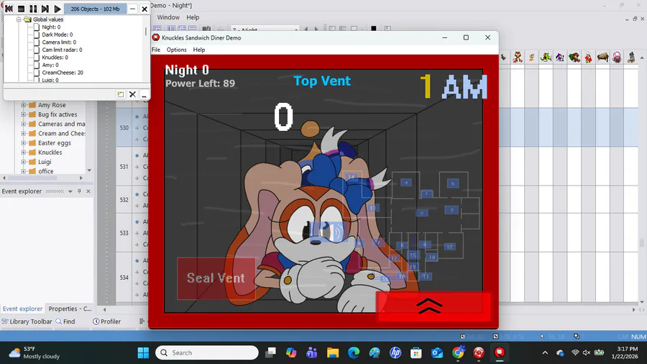This screenshot has width=647, height=364.
Task: Click the pink mushroom character object icon
Action: pos(617,58)
